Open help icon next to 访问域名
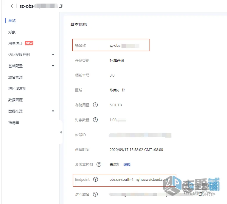 (x=95, y=194)
